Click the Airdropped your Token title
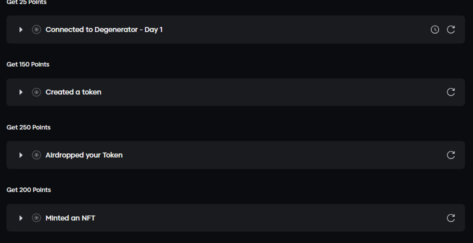The height and width of the screenshot is (243, 473). 84,155
